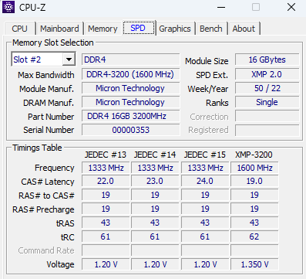
Task: Click the Timings Table group label
Action: click(x=37, y=148)
